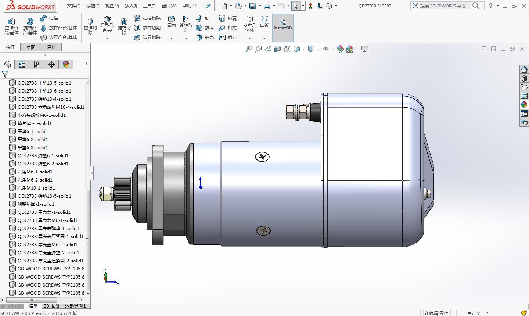Screen dimensions: 529x316
Task: Click the zoom to fit magnifier icon
Action: click(x=249, y=49)
